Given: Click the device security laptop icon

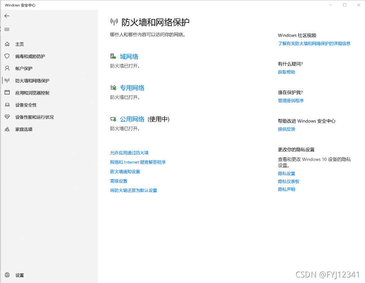Looking at the screenshot, I should point(7,105).
